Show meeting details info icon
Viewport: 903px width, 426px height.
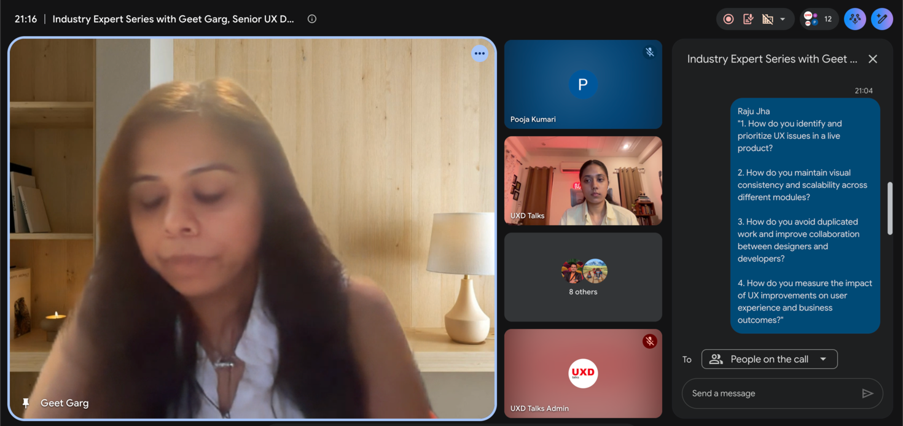click(x=312, y=19)
